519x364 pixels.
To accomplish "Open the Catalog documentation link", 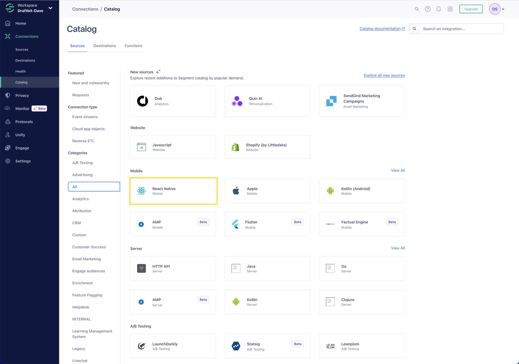I will tap(382, 29).
